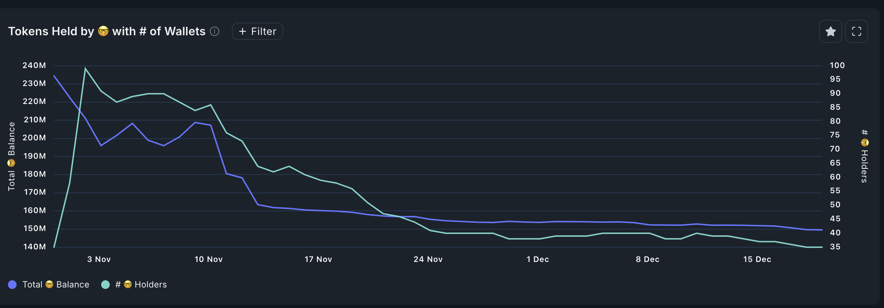Screen dimensions: 884x308
Task: Click the 50 right axis value
Action: (835, 205)
